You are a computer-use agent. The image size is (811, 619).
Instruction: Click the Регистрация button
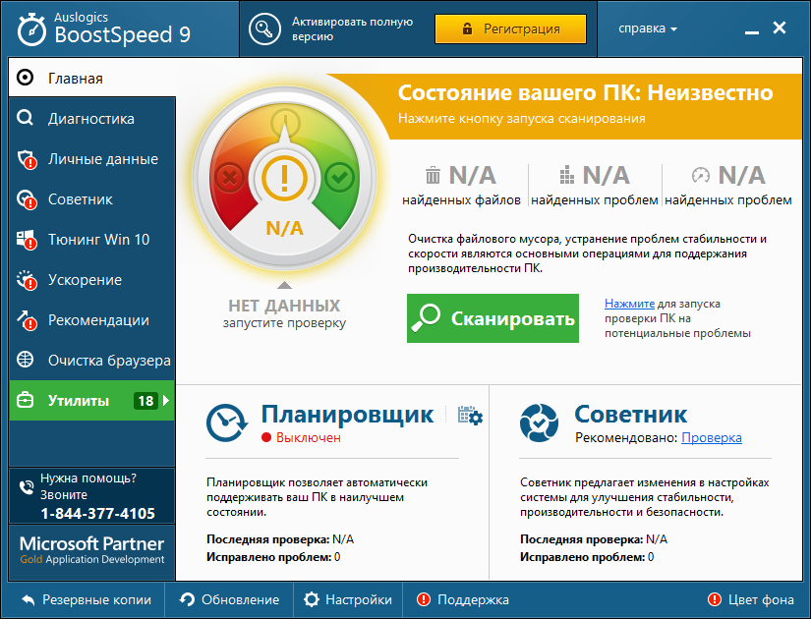click(x=510, y=28)
